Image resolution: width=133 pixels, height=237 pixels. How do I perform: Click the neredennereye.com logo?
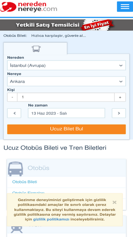pos(29,7)
